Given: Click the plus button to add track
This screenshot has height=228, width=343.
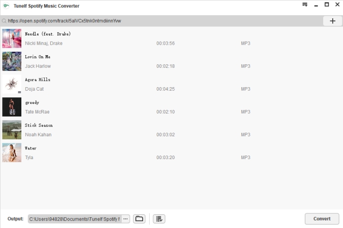Looking at the screenshot, I should tap(332, 21).
